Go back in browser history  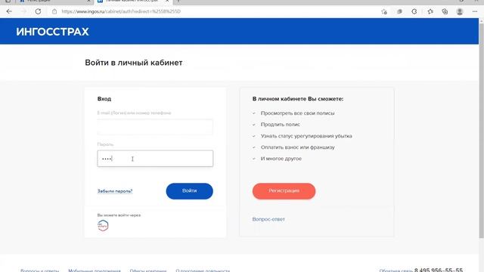click(9, 12)
